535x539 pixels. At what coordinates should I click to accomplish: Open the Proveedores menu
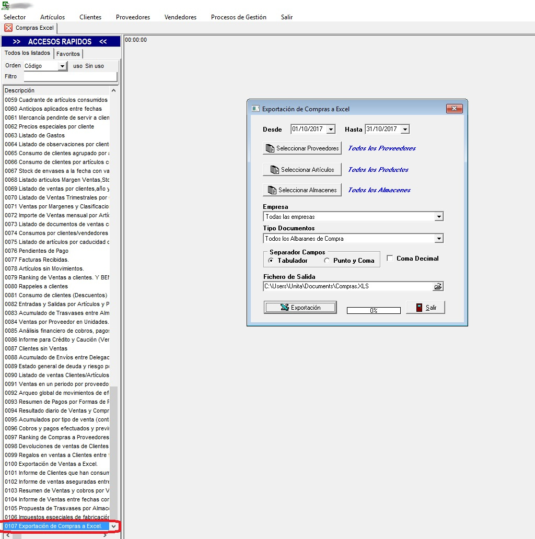[x=133, y=17]
